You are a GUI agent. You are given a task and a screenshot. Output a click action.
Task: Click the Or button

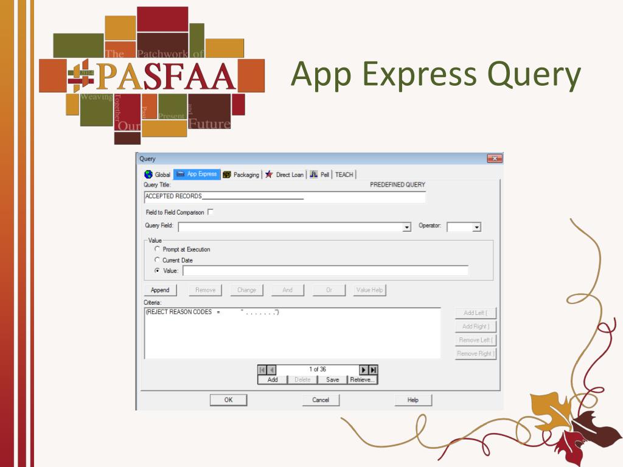329,290
